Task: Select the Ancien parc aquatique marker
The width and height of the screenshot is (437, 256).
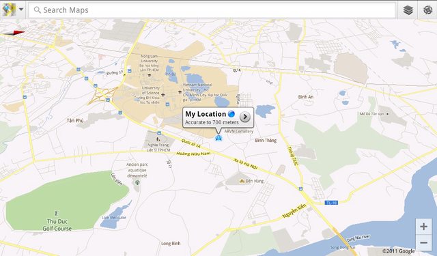Action: pyautogui.click(x=137, y=183)
